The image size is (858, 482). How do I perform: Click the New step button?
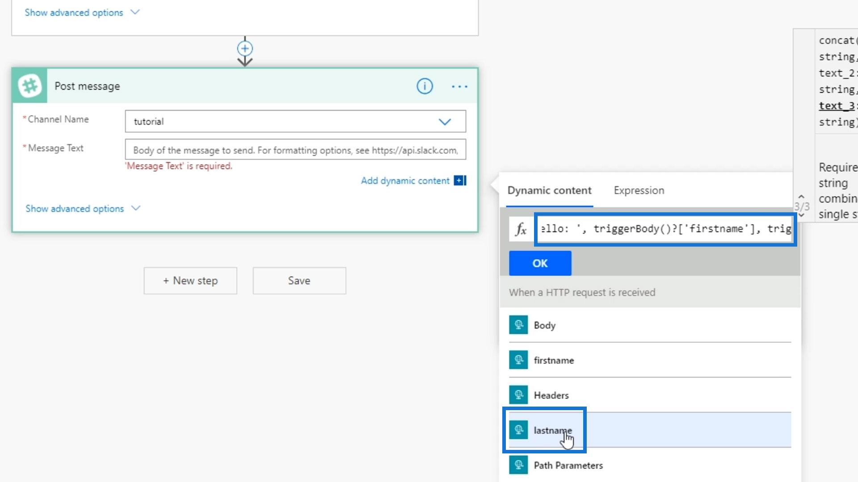coord(190,281)
